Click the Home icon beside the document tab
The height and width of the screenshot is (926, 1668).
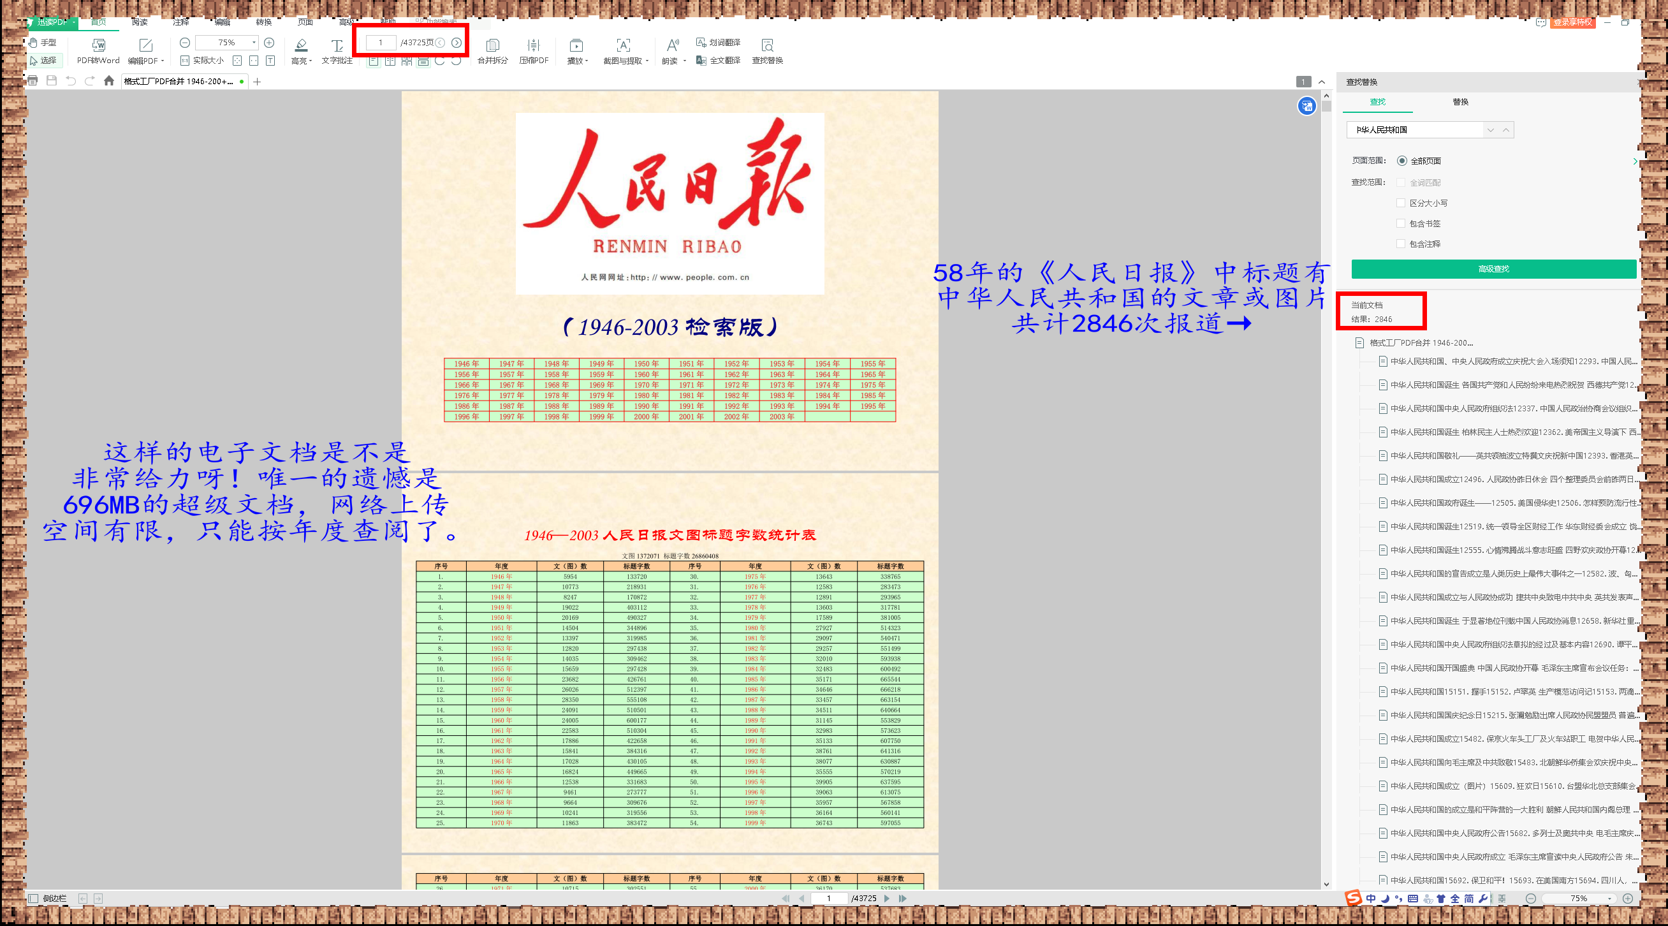click(109, 81)
